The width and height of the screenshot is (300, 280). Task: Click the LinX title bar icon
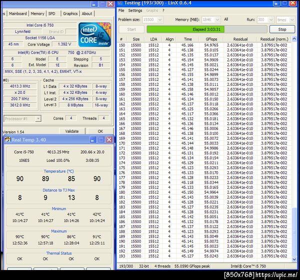coord(120,2)
